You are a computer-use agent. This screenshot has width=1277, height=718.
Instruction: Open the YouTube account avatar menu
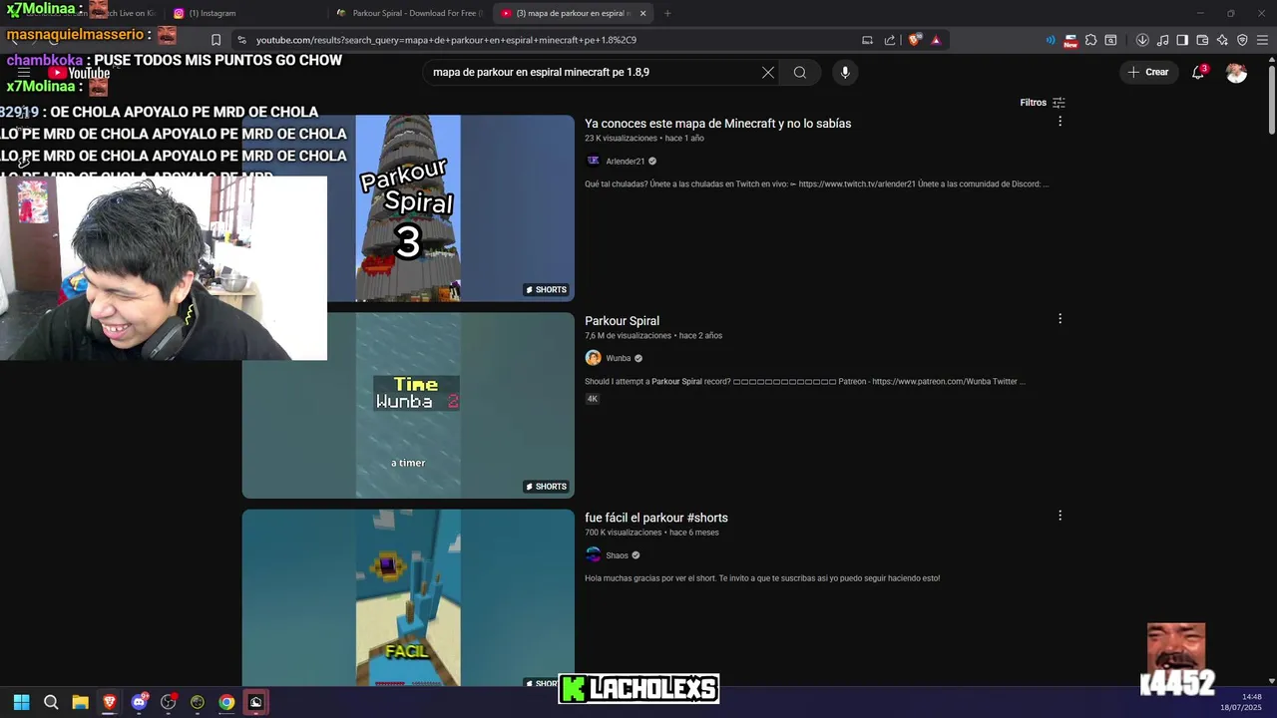(x=1236, y=72)
